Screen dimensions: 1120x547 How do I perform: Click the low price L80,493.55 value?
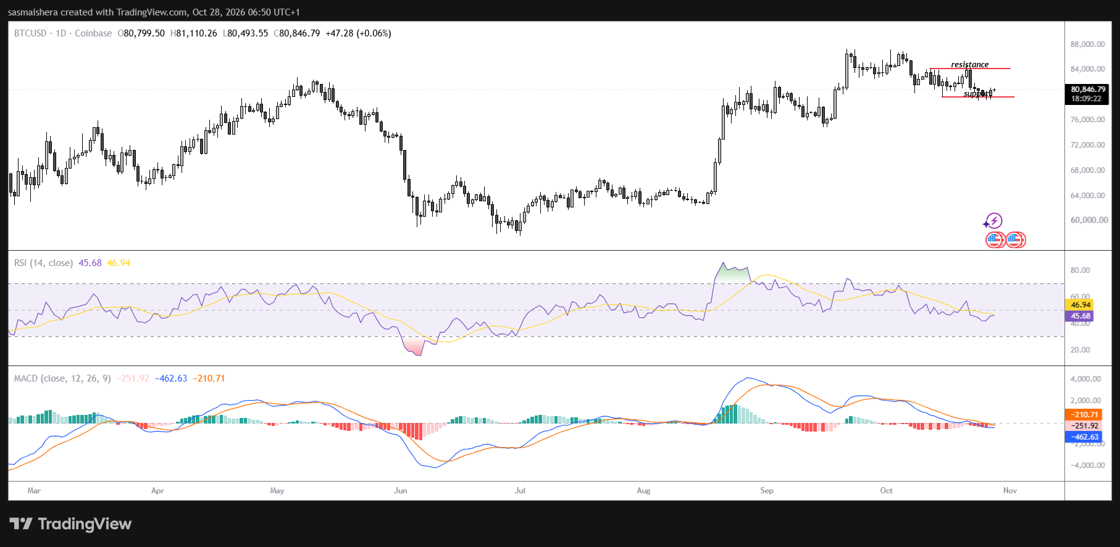pos(245,33)
